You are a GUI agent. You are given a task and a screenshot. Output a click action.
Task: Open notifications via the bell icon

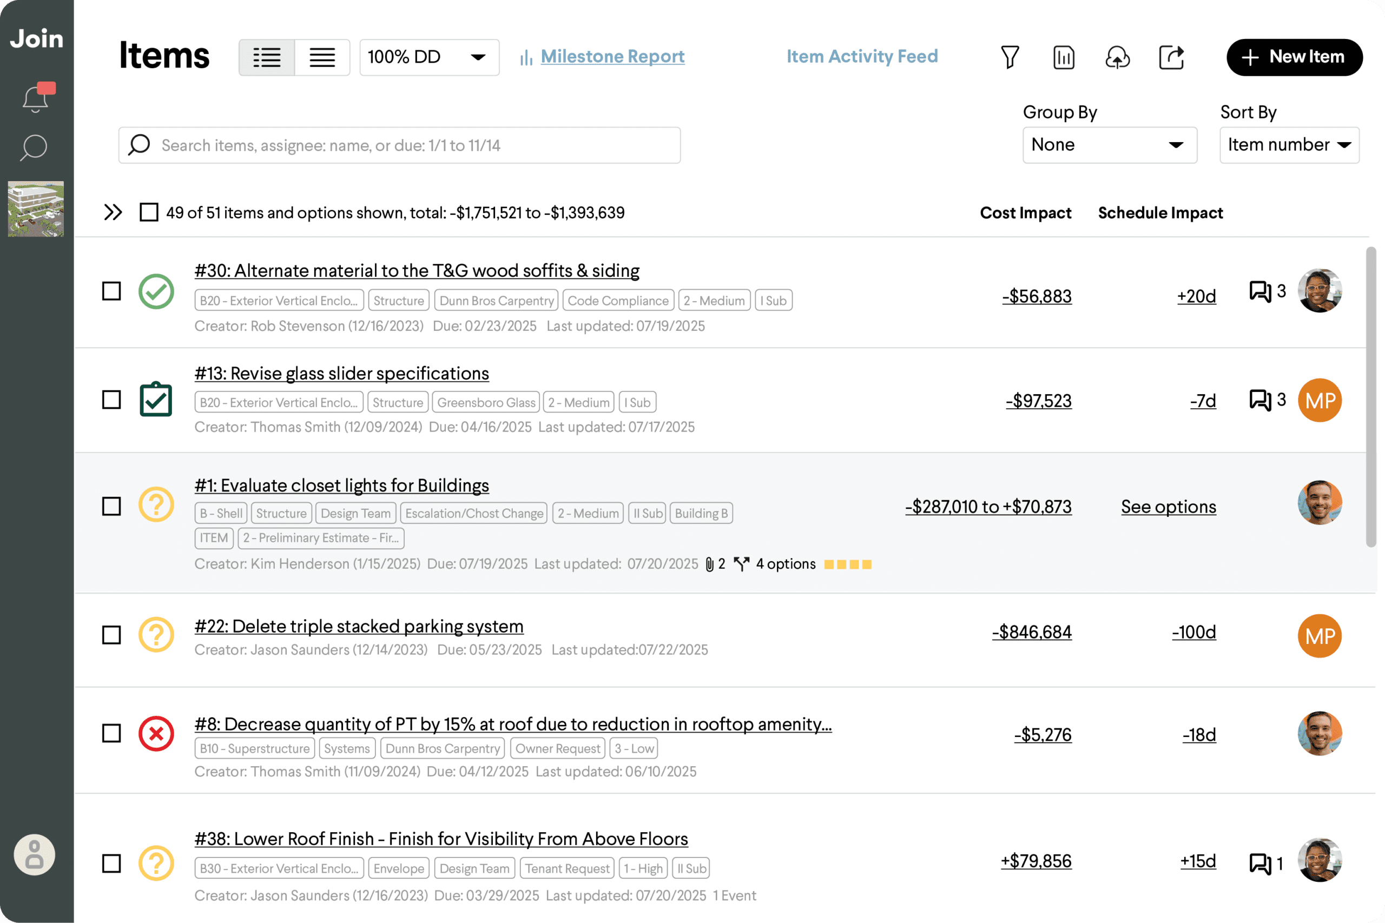coord(35,98)
